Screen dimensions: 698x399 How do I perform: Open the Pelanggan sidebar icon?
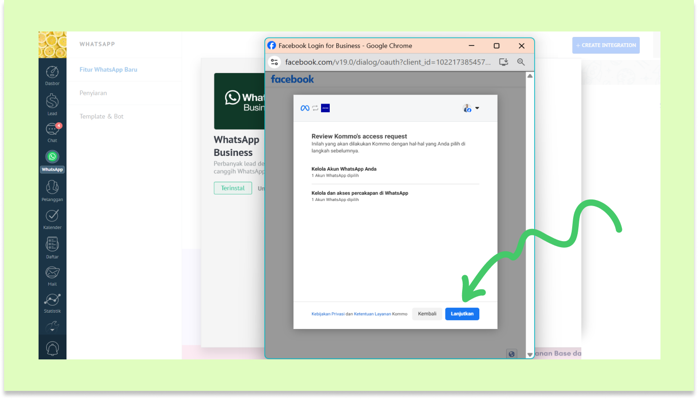click(x=52, y=190)
